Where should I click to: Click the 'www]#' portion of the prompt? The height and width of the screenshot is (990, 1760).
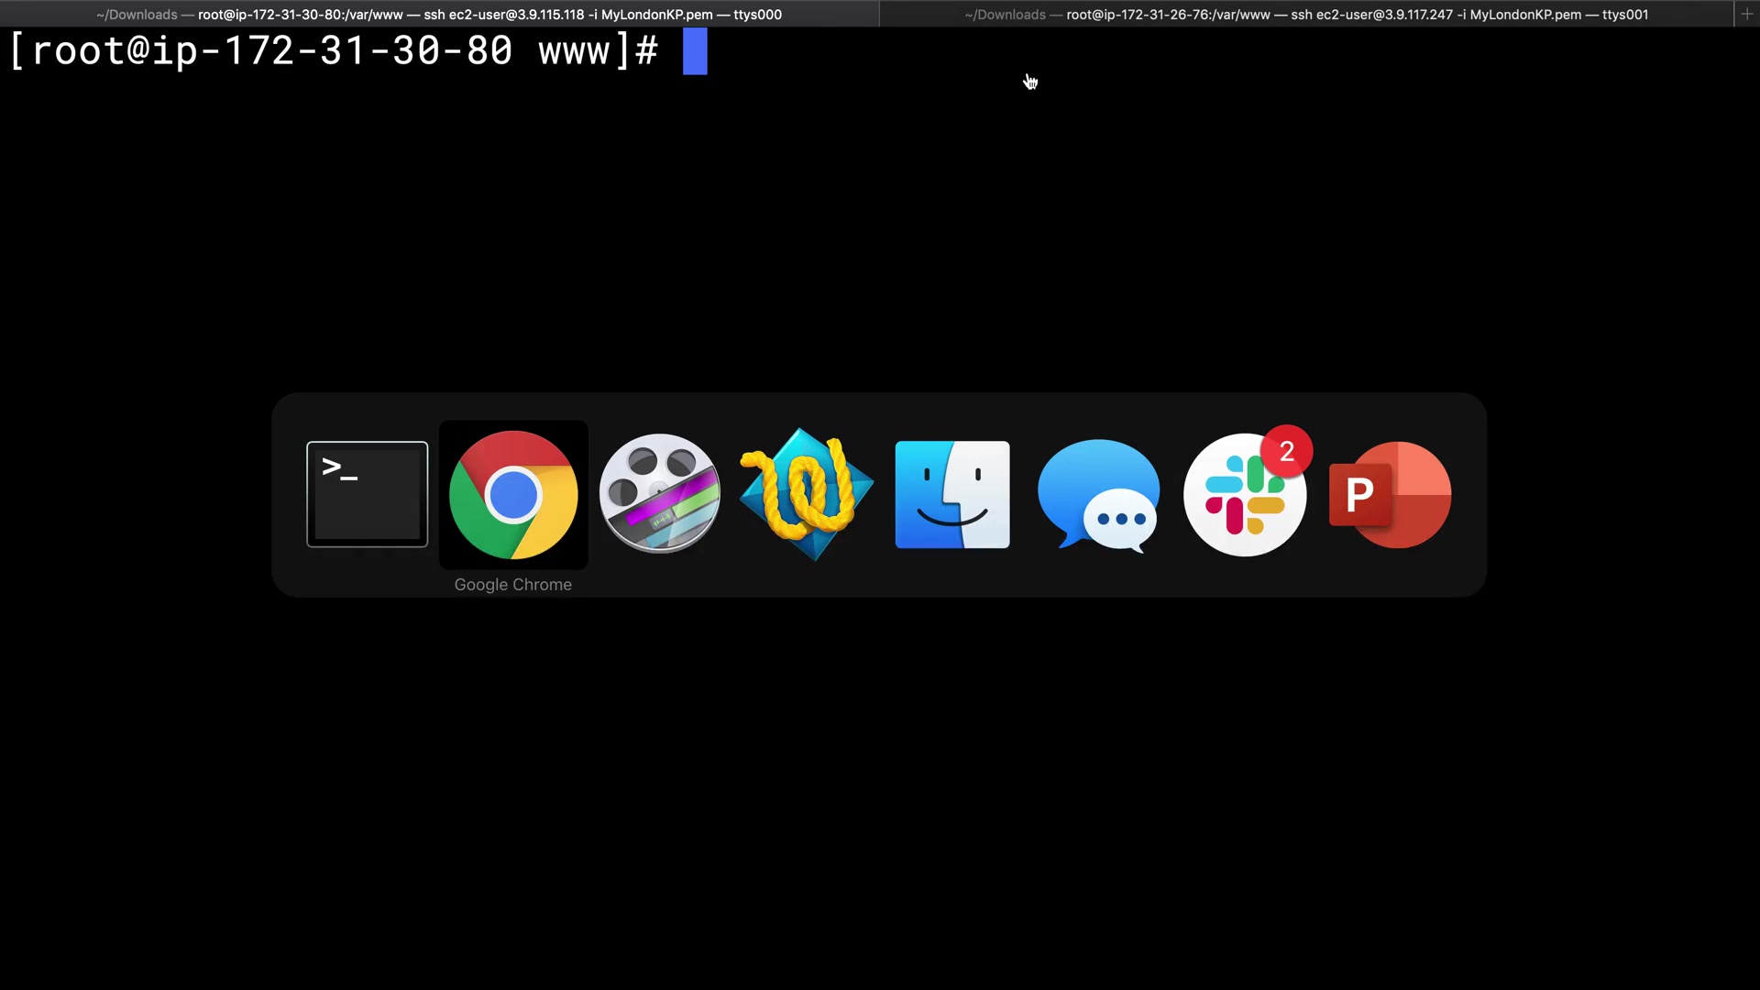click(598, 51)
